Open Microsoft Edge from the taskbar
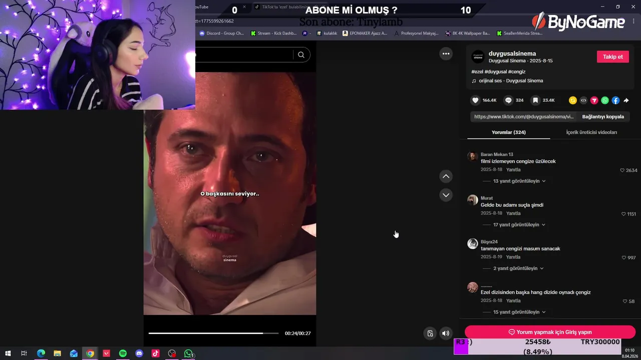641x360 pixels. (41, 353)
